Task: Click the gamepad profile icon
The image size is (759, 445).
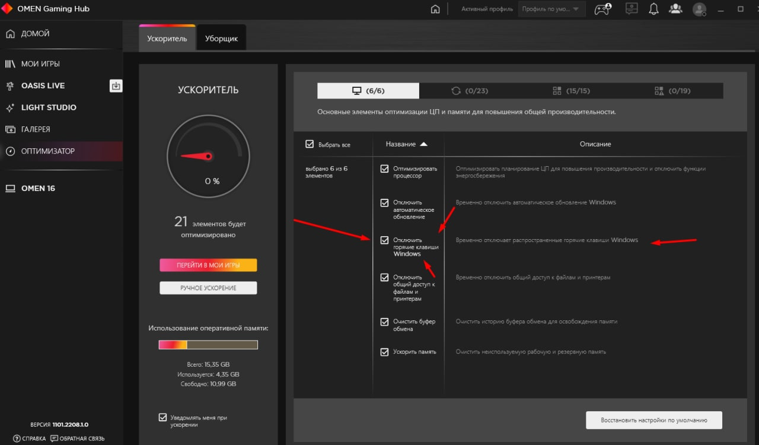Action: click(x=604, y=9)
